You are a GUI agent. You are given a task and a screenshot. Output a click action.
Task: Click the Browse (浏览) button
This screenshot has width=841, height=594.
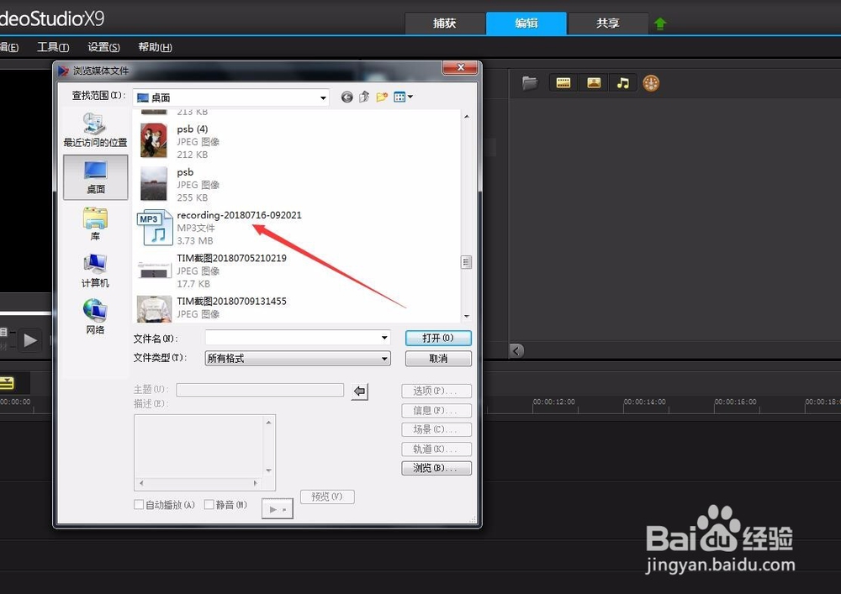click(436, 468)
